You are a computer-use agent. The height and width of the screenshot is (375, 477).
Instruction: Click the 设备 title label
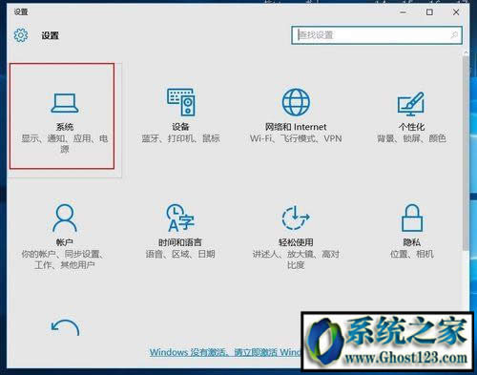pos(180,127)
